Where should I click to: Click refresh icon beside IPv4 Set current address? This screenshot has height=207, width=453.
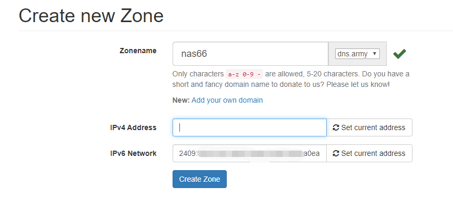pyautogui.click(x=336, y=127)
